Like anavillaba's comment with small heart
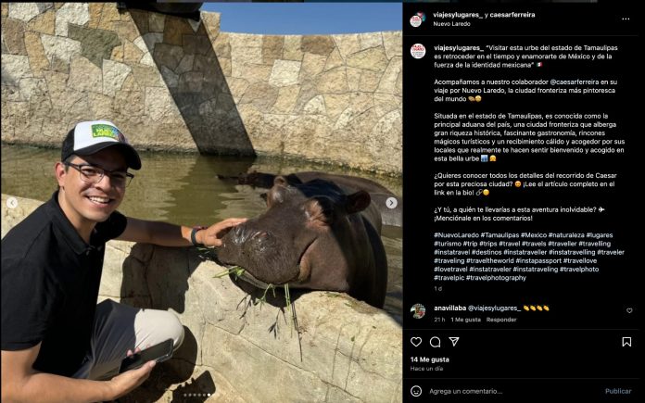The width and height of the screenshot is (645, 403). click(x=629, y=311)
